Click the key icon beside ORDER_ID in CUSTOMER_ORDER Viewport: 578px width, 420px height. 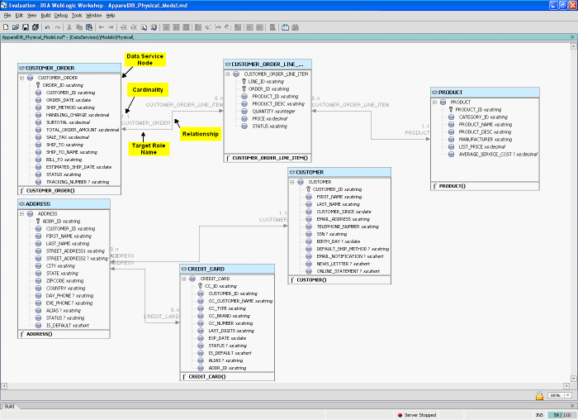pyautogui.click(x=38, y=85)
